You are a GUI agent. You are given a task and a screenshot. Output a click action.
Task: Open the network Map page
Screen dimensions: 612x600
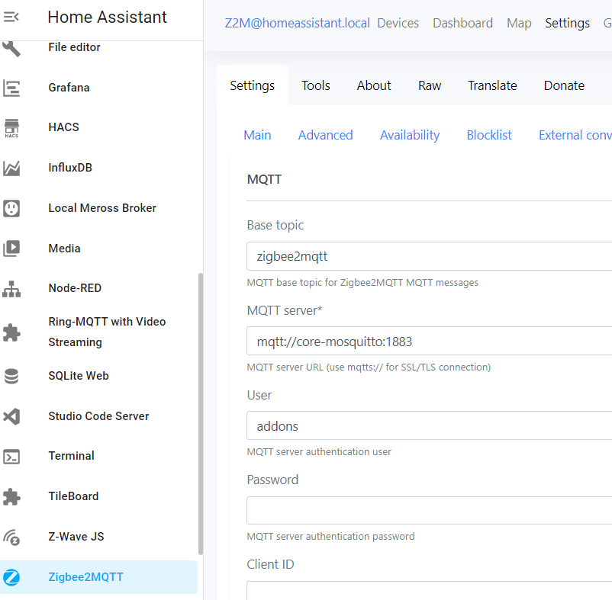click(519, 24)
